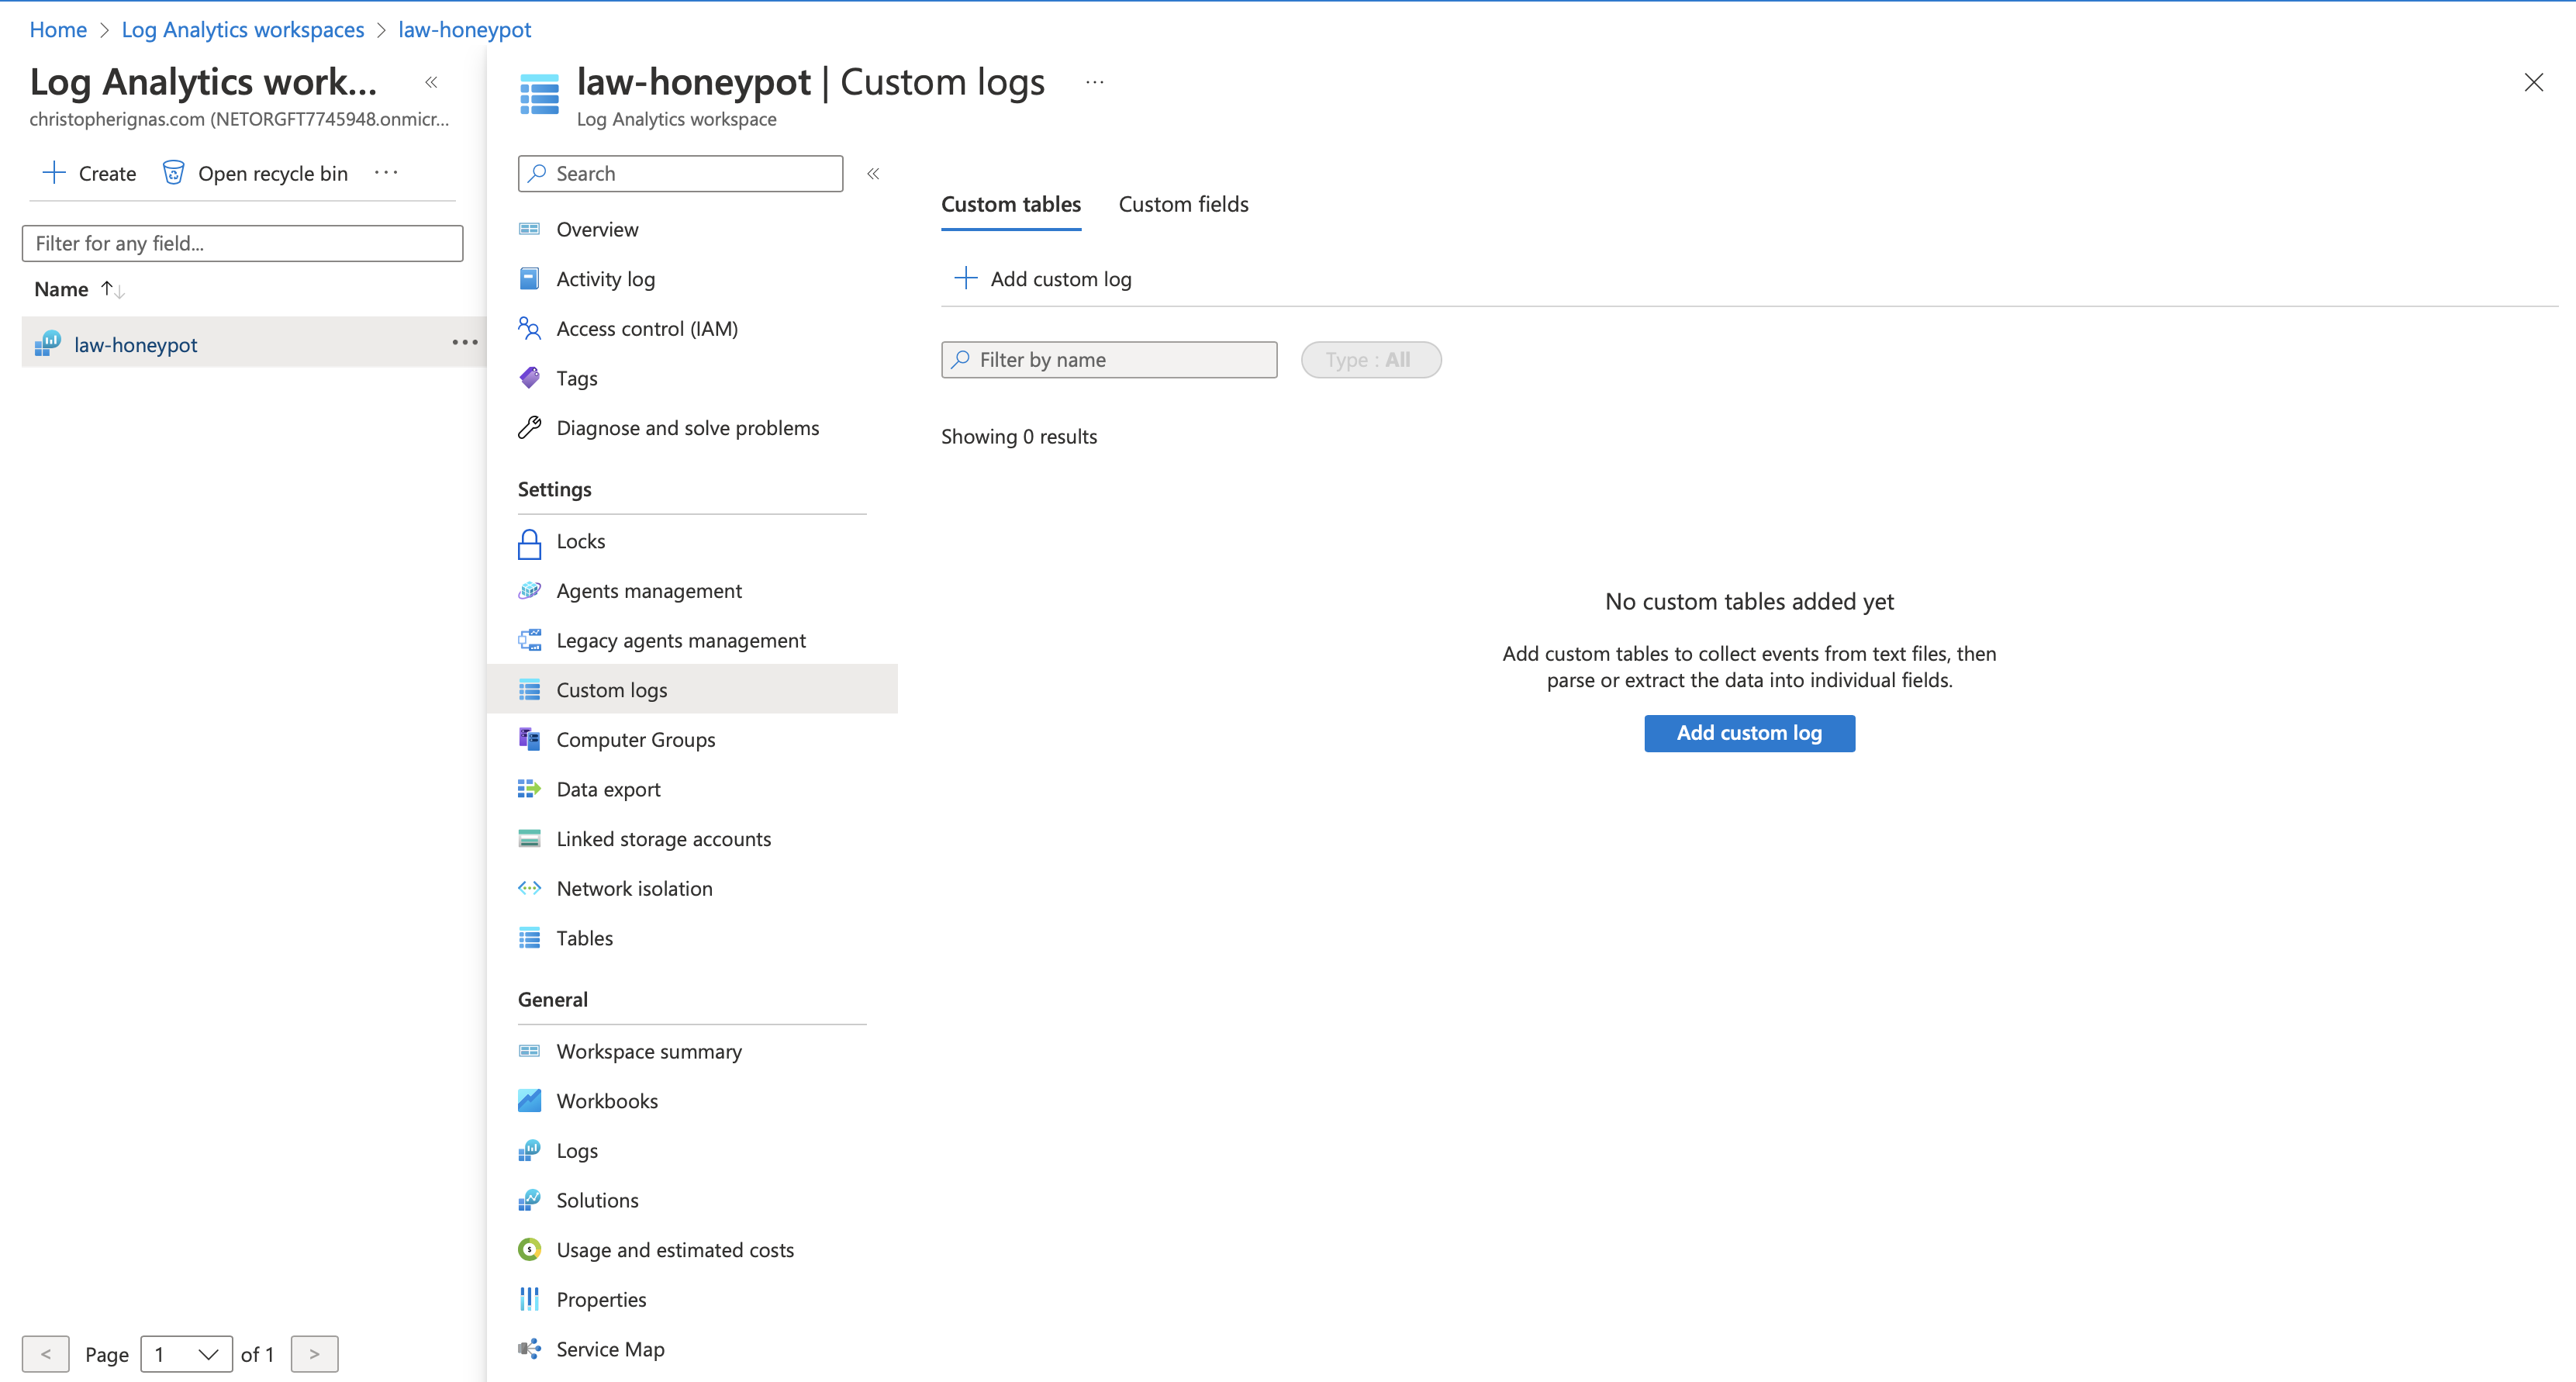
Task: Click the Data export arrow icon
Action: coord(529,789)
